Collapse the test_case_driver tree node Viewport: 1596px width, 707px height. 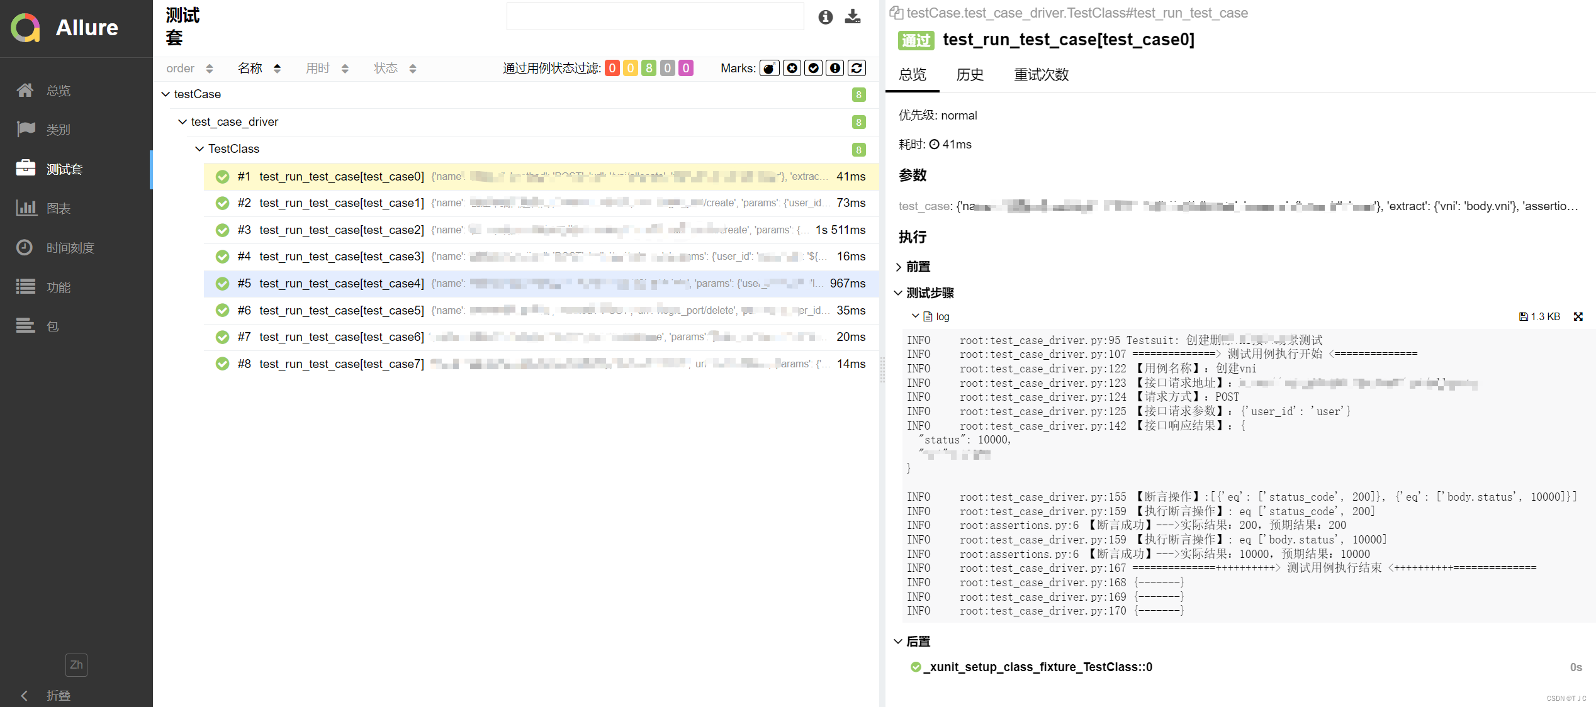tap(183, 122)
